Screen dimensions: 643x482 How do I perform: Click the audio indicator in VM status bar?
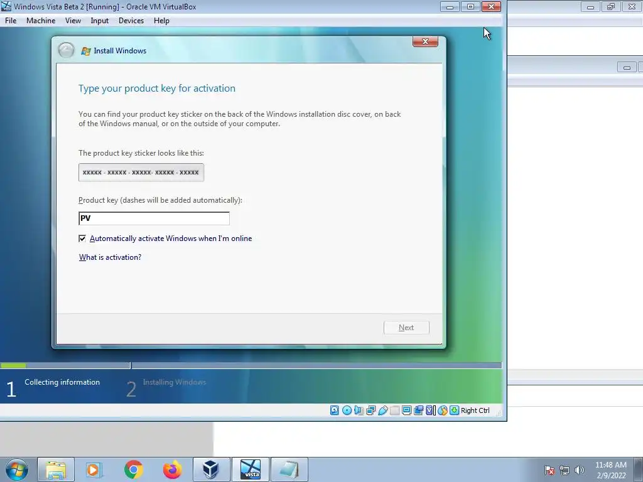[x=359, y=410]
